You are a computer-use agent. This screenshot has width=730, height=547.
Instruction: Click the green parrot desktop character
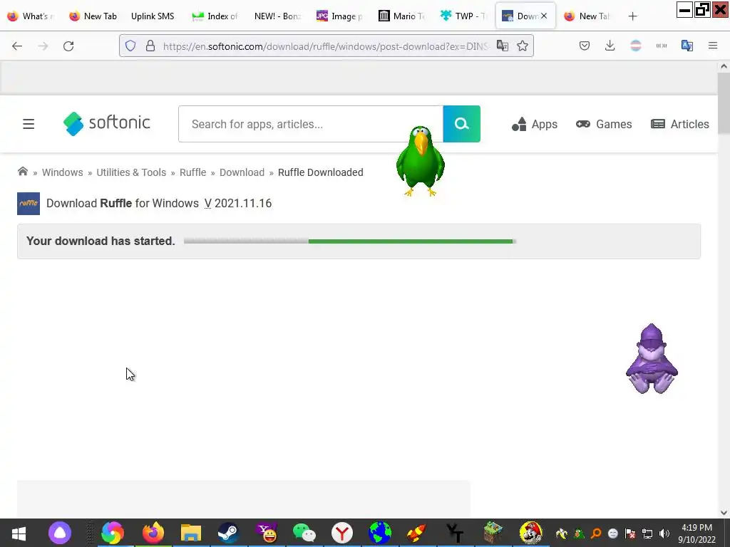pos(421,161)
